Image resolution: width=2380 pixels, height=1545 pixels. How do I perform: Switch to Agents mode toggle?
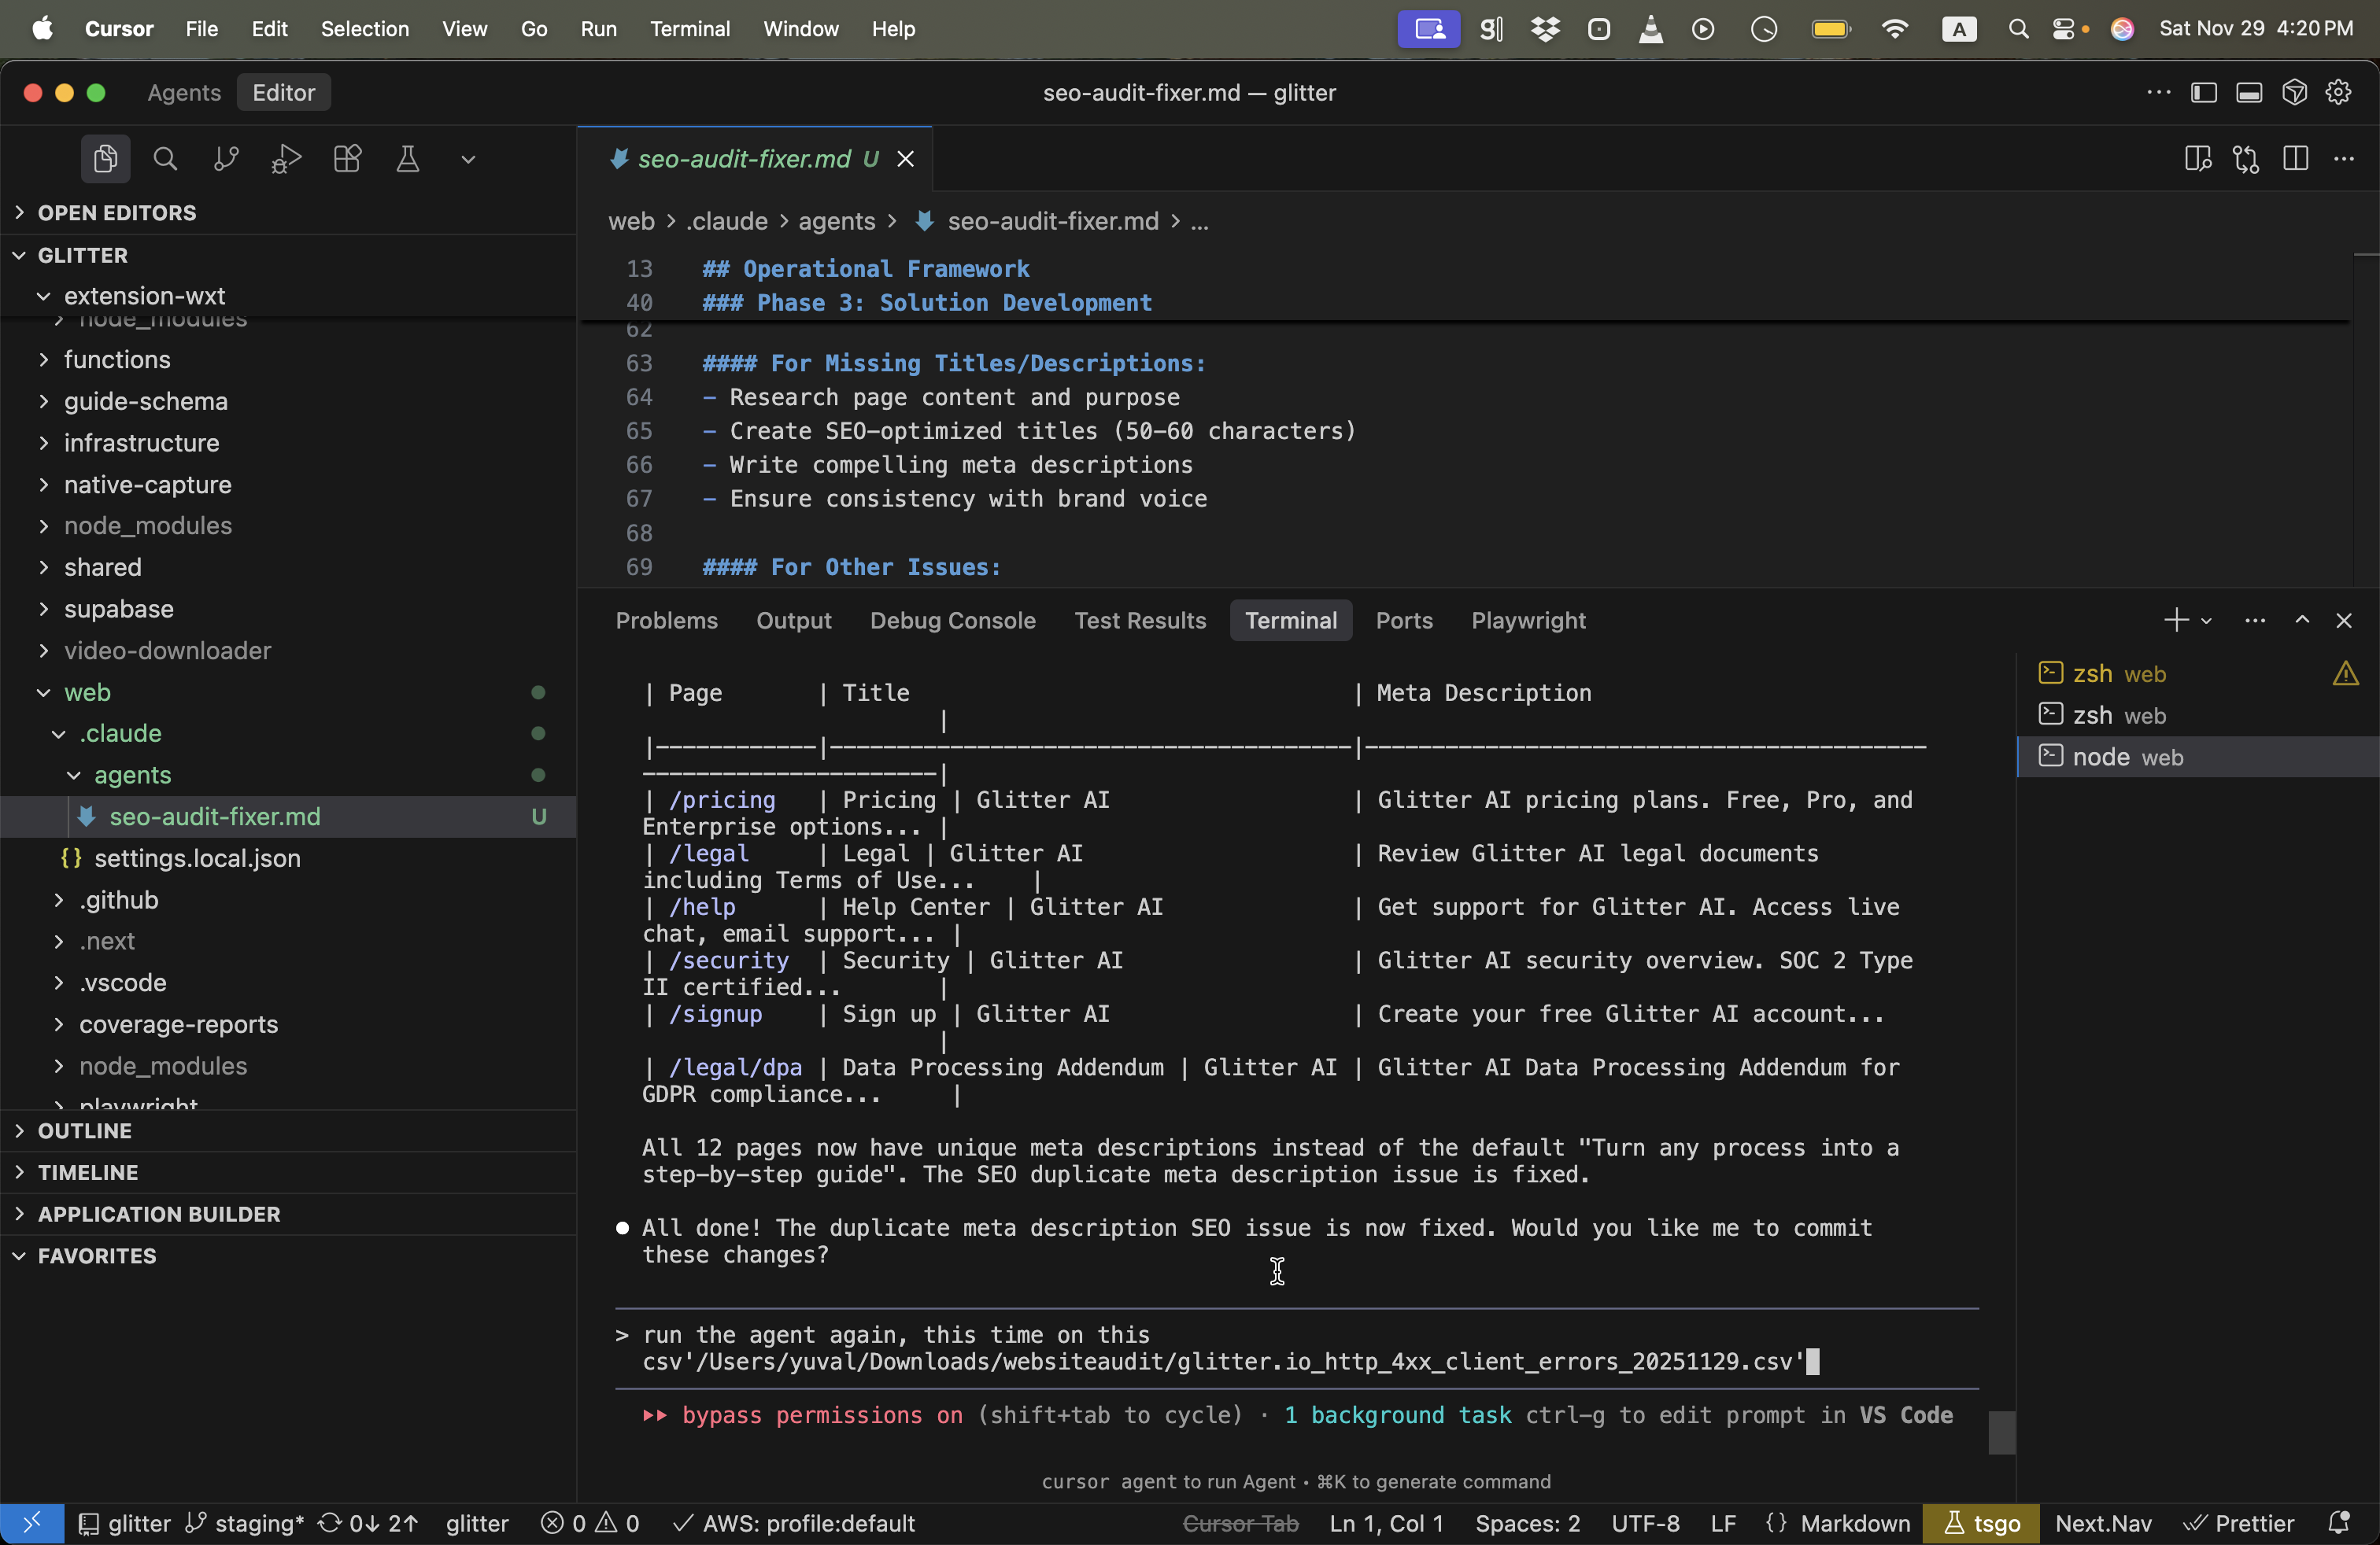(184, 93)
